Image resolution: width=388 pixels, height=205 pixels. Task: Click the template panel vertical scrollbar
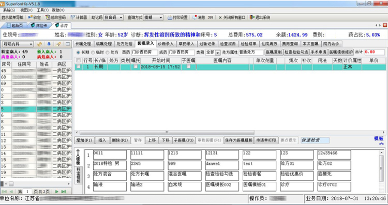point(381,168)
